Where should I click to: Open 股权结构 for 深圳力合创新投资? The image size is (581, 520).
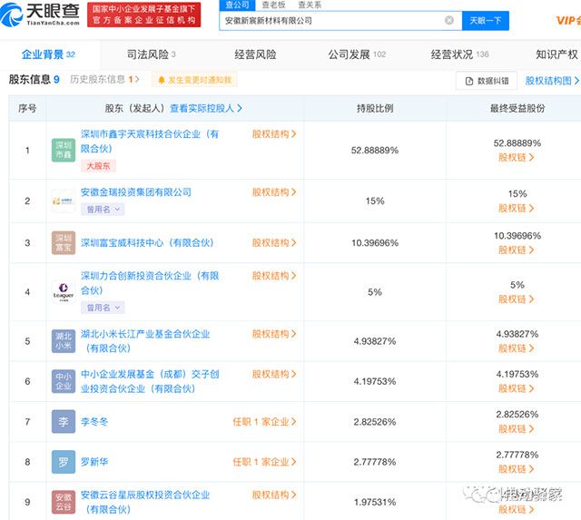274,276
